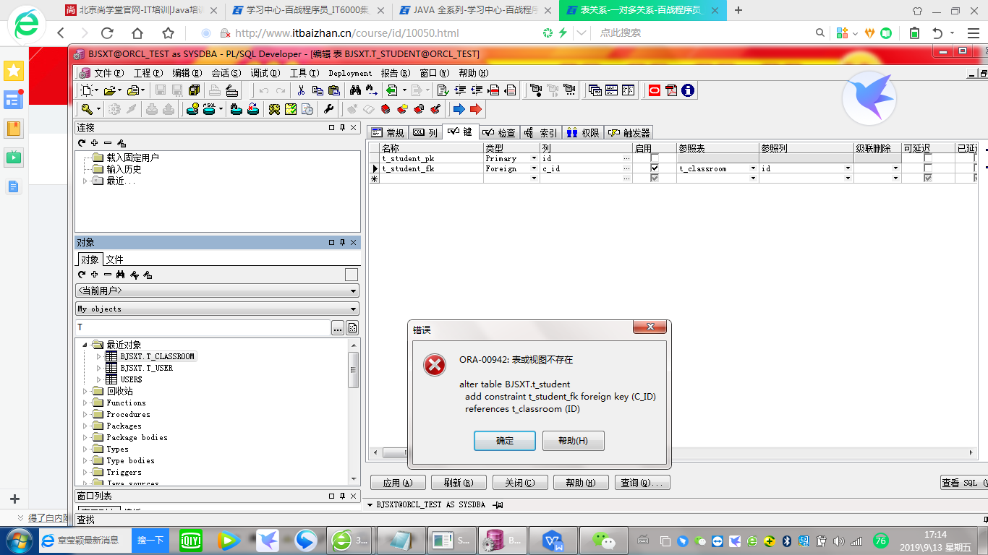Toggle Enabled checkbox in the new empty row
The width and height of the screenshot is (988, 555).
(655, 178)
